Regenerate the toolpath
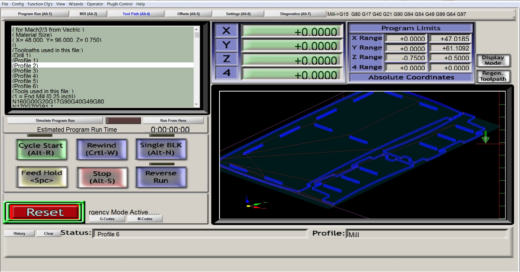This screenshot has width=520, height=272. pos(493,76)
